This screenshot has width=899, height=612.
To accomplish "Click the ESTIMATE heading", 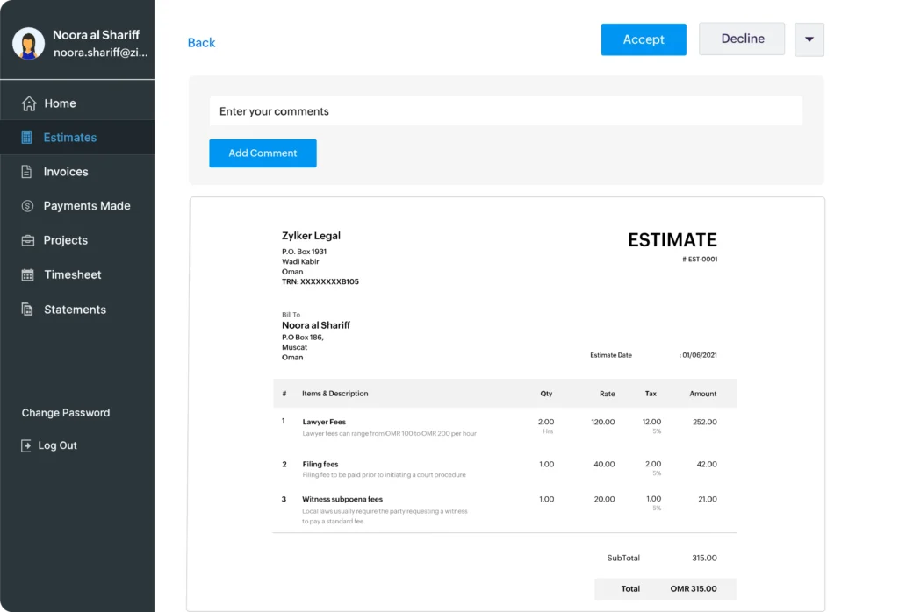I will pyautogui.click(x=672, y=240).
